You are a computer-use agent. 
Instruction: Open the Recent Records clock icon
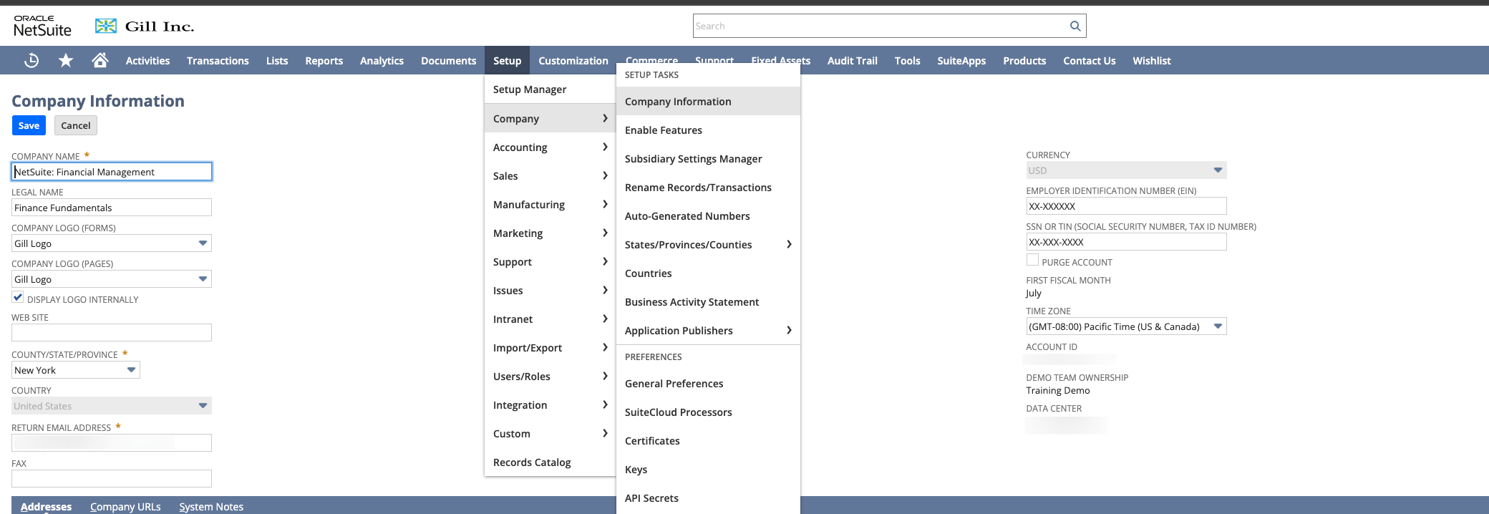31,61
